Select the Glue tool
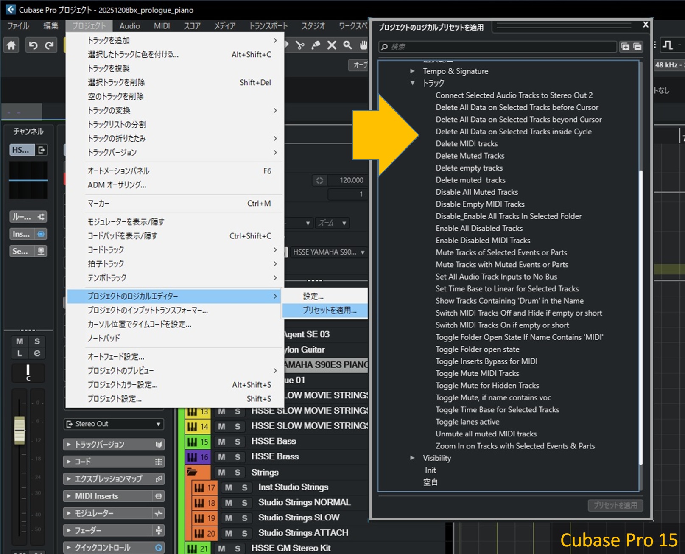This screenshot has width=685, height=554. [316, 45]
